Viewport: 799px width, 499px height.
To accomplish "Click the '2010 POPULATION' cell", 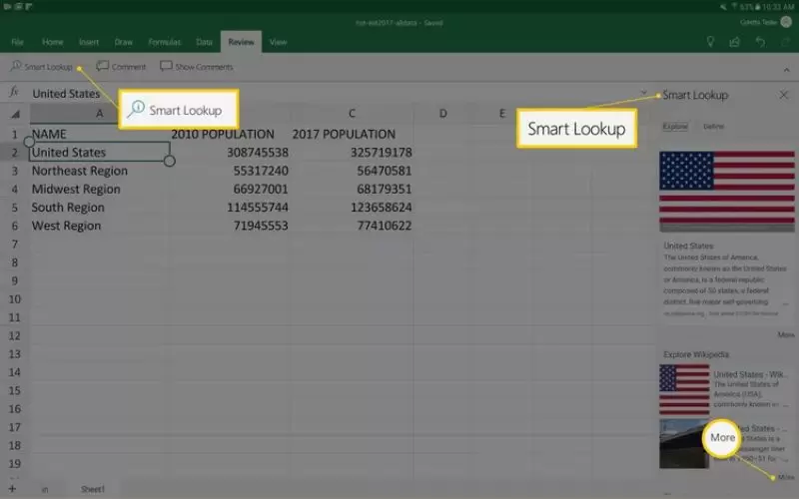I will click(231, 134).
